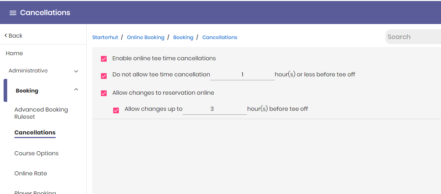Select Cancellations in the sidebar

click(35, 132)
